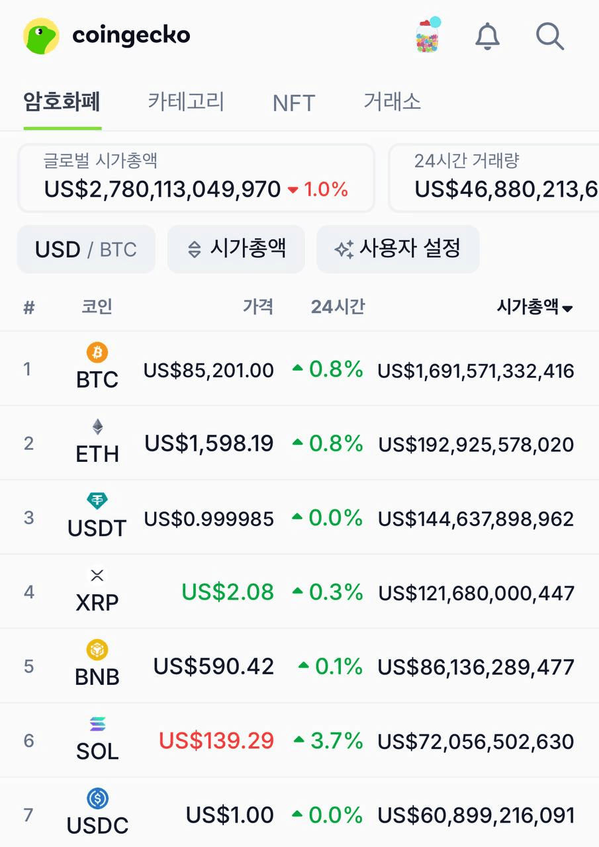The image size is (599, 847).
Task: Open the 글로벌 시가총액 card
Action: pyautogui.click(x=196, y=179)
